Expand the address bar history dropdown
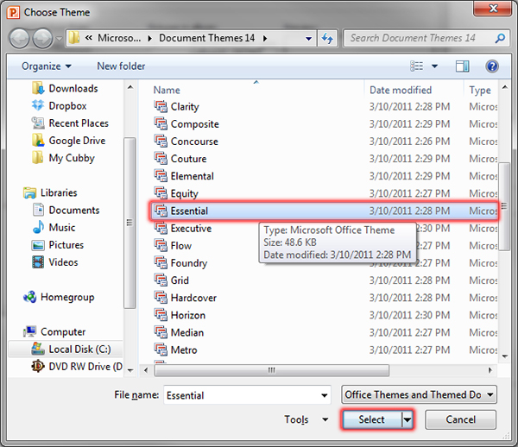 coord(308,39)
